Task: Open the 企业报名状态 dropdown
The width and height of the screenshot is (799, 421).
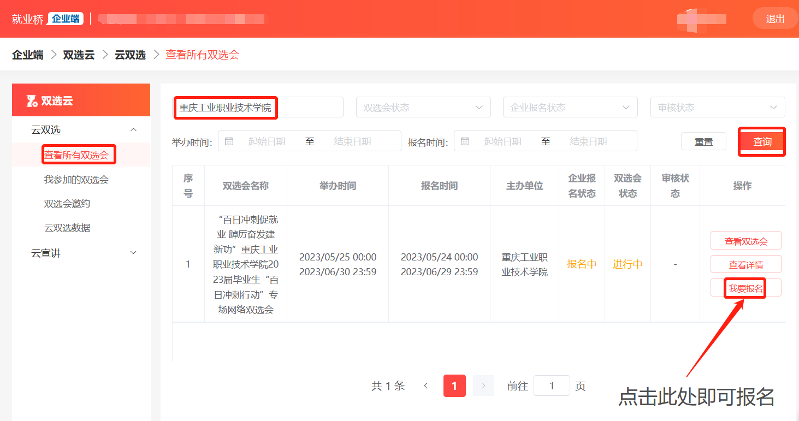Action: [570, 107]
